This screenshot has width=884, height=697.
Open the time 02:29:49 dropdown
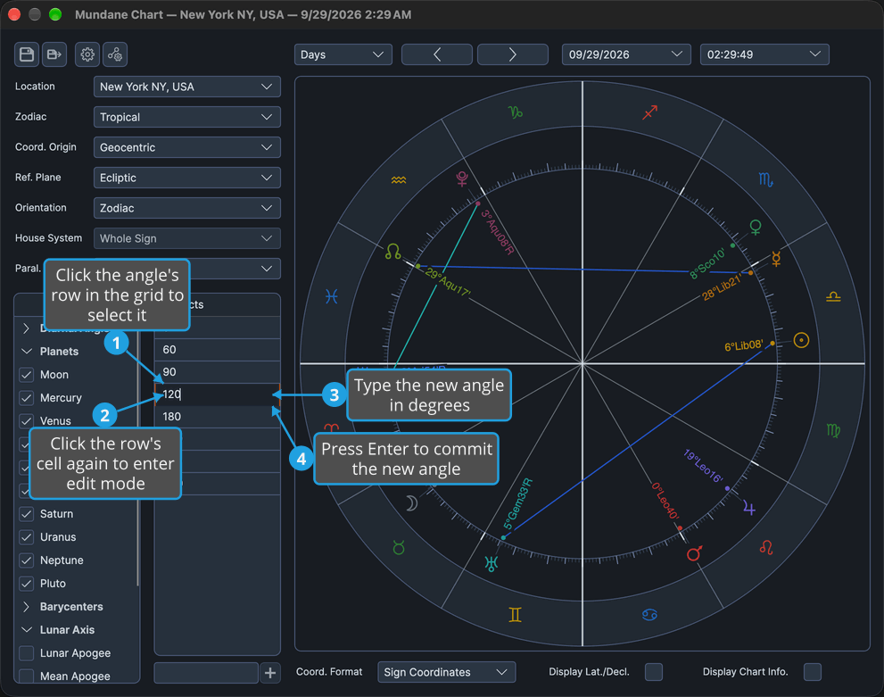point(764,54)
